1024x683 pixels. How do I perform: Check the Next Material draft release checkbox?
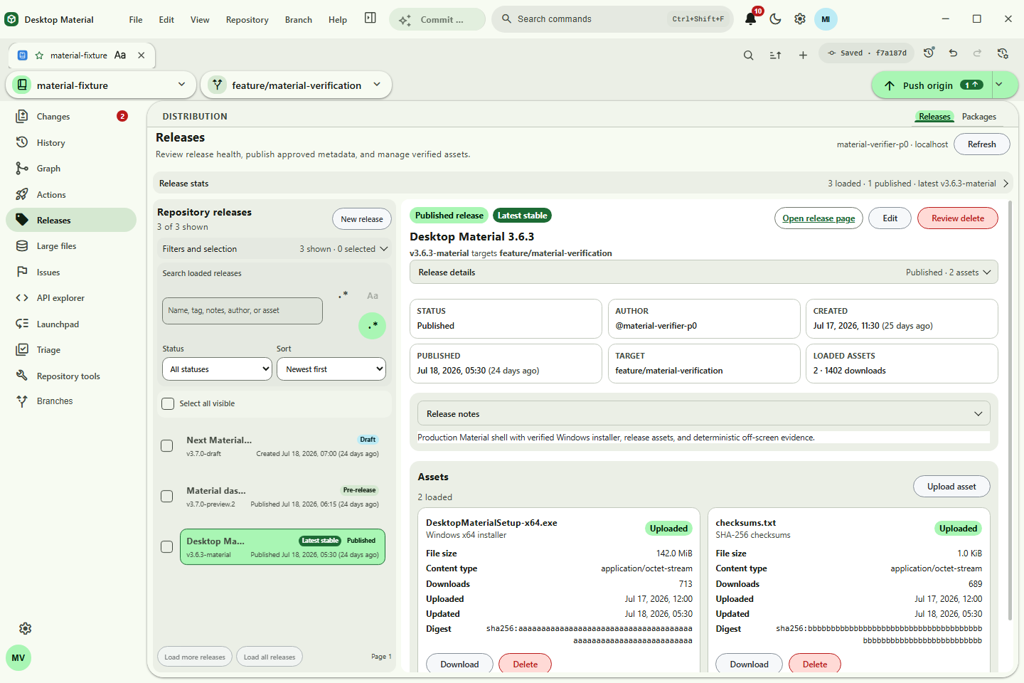coord(167,446)
